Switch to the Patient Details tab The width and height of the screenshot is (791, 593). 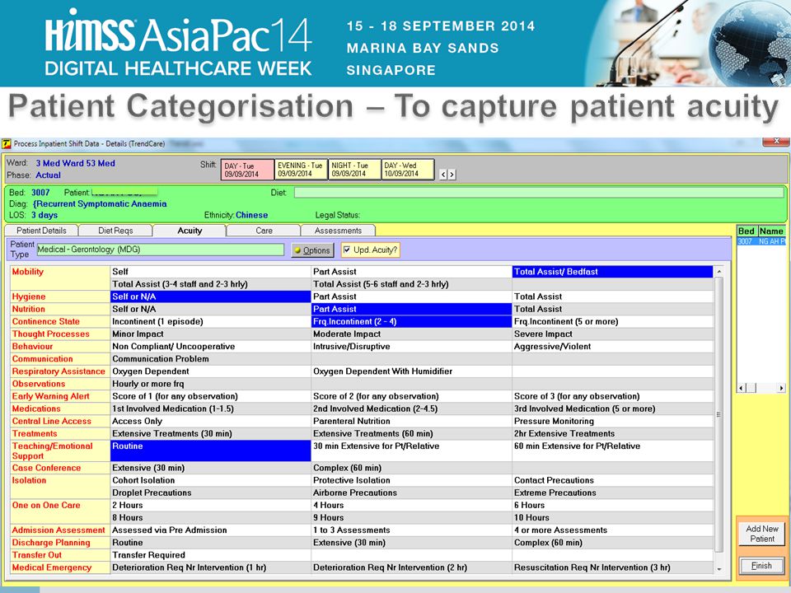(41, 231)
